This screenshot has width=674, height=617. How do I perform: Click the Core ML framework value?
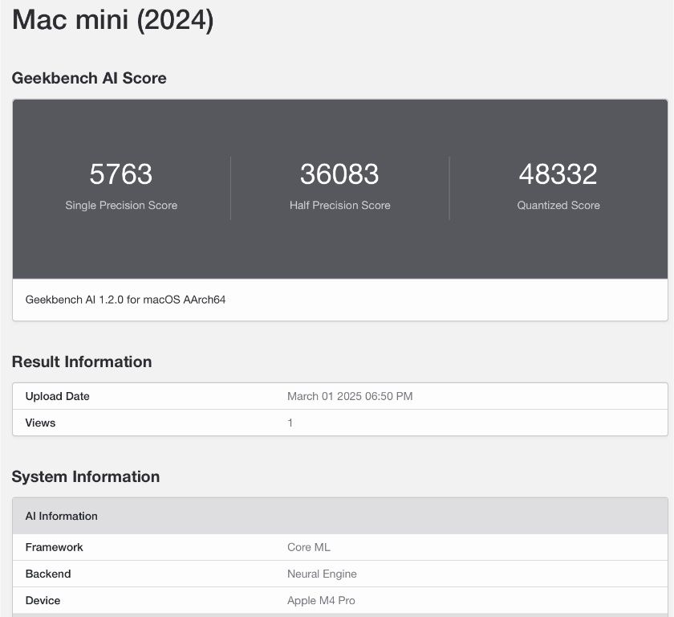tap(309, 547)
